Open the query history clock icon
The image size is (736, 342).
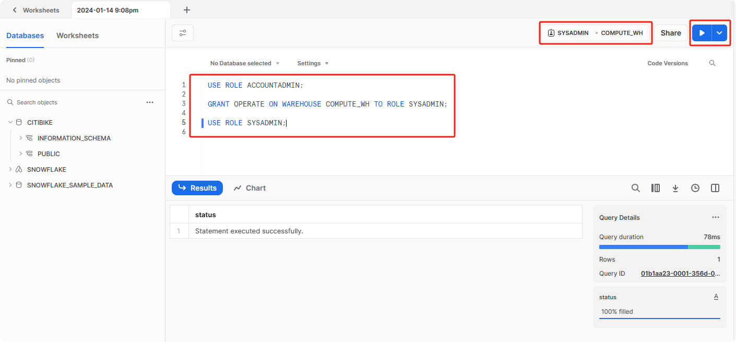[695, 188]
